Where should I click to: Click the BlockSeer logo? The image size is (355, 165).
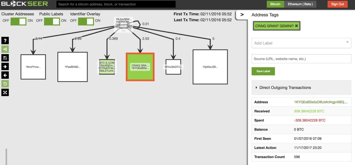[x=24, y=4]
